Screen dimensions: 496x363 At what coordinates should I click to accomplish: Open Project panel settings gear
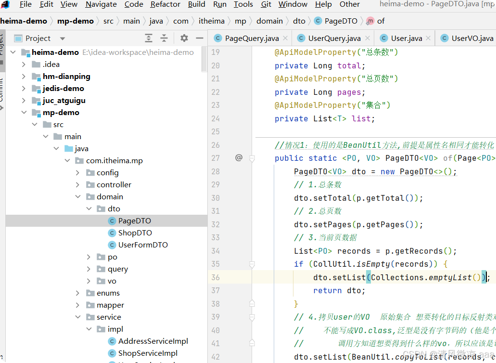point(184,39)
